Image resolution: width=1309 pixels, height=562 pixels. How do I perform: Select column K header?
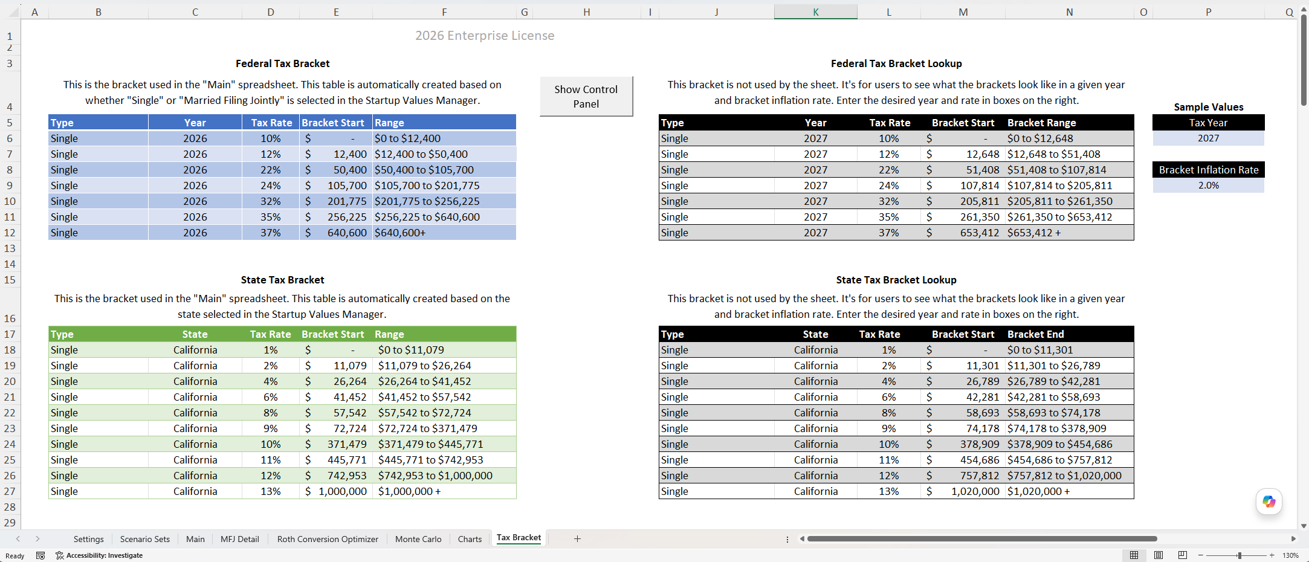[x=815, y=12]
